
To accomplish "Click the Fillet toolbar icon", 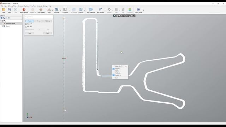I will point(123,10).
